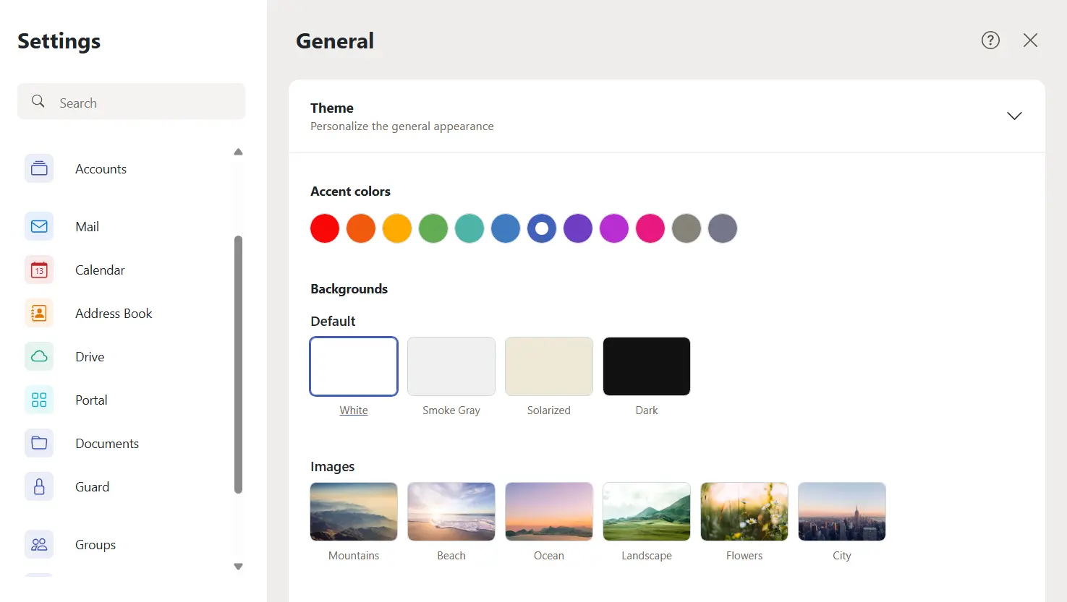This screenshot has width=1067, height=602.
Task: Collapse the Theme section chevron
Action: coord(1014,116)
